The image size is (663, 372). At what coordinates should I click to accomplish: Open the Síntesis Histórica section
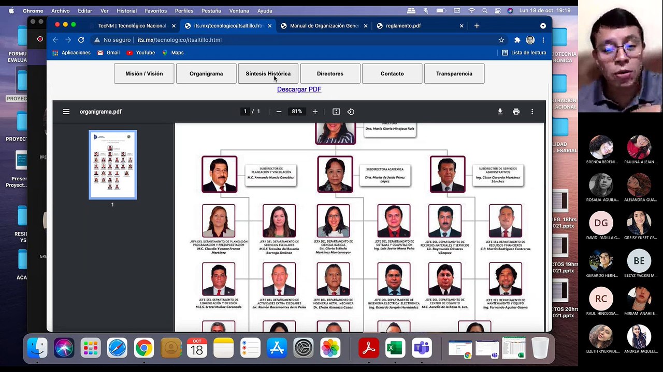(268, 73)
